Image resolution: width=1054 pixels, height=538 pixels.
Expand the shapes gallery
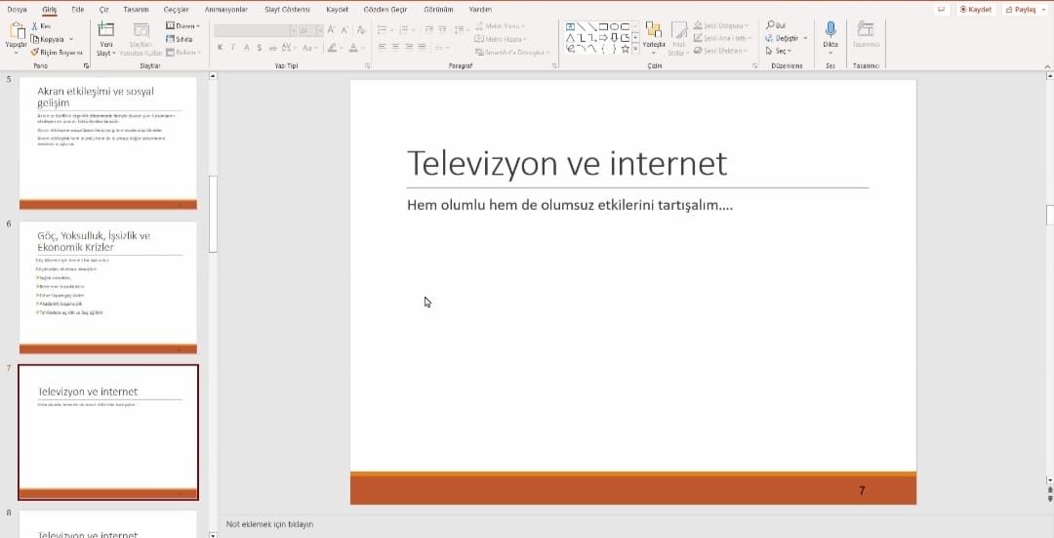635,49
